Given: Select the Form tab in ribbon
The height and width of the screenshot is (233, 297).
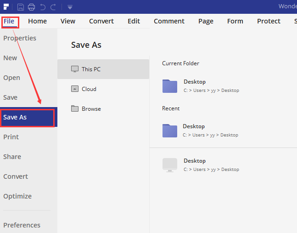Looking at the screenshot, I should click(235, 21).
